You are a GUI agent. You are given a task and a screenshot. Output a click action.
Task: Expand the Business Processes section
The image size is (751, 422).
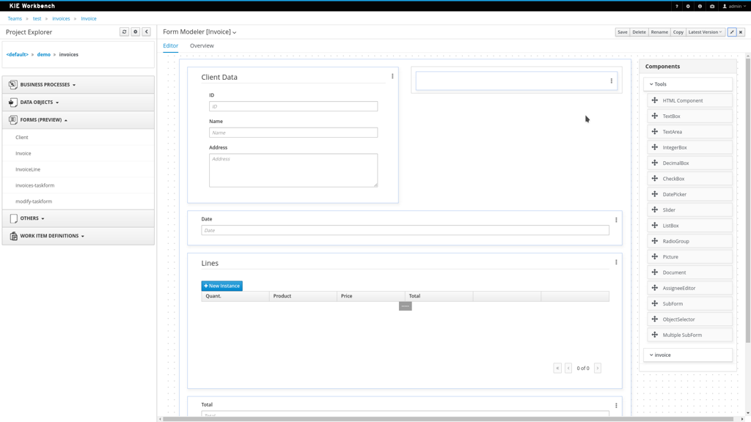coord(48,85)
